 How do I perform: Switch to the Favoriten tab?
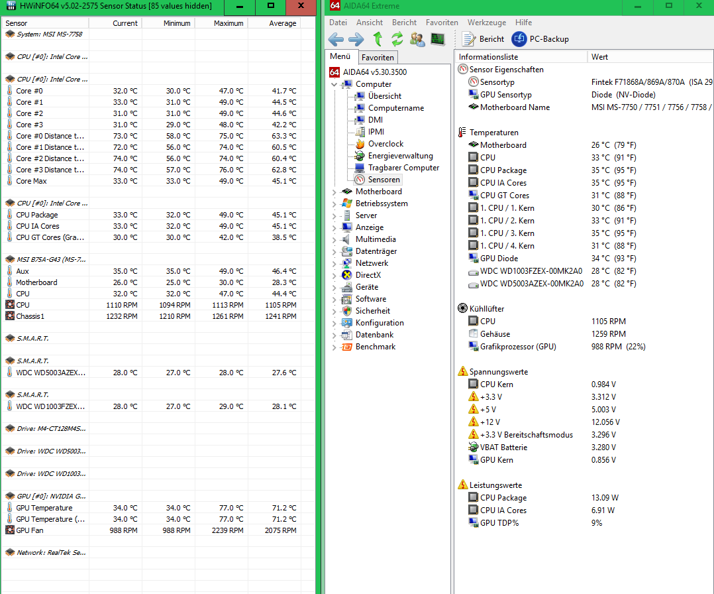378,58
